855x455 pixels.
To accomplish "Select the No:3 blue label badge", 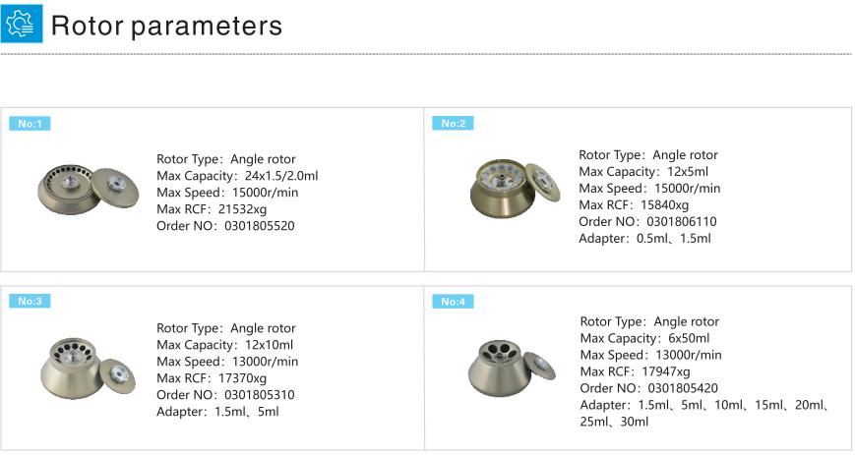I will tap(30, 301).
